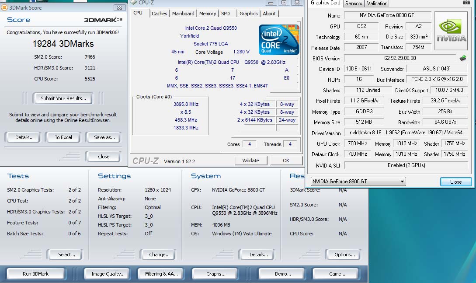Click the Subvendor ASUS (1043) field
Image resolution: width=476 pixels, height=283 pixels.
[x=437, y=69]
